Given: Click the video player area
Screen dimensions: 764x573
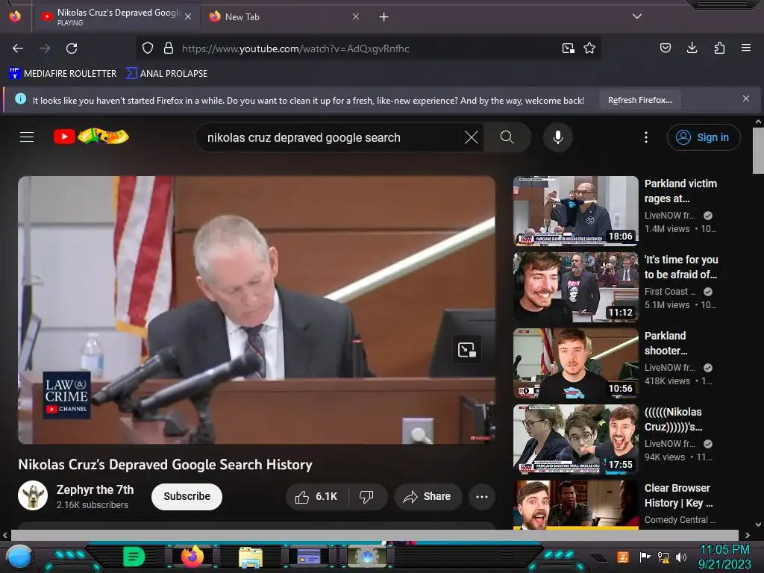Looking at the screenshot, I should [257, 310].
